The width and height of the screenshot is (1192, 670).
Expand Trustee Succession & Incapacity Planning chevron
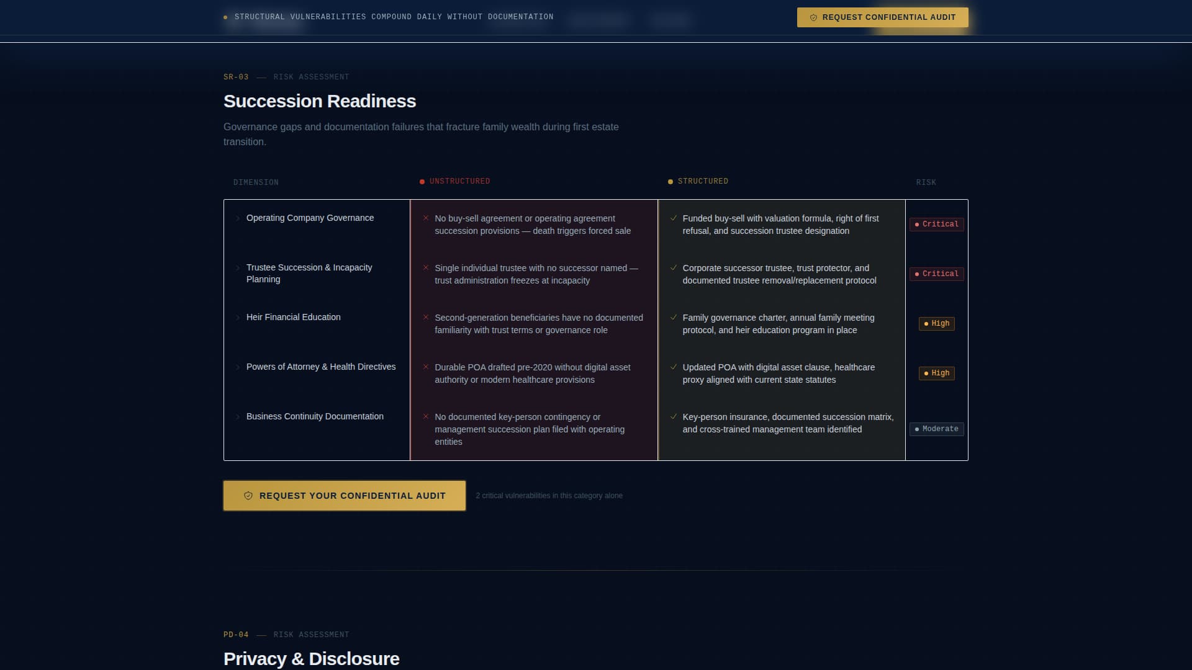pos(237,268)
